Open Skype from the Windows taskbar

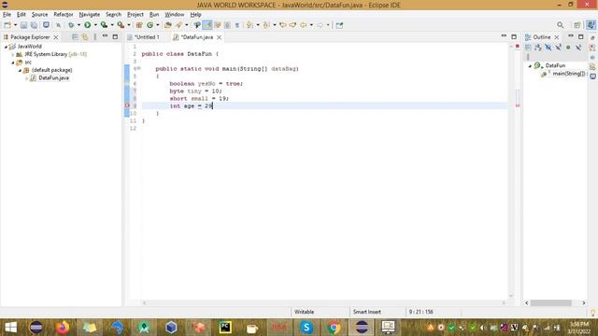[306, 328]
